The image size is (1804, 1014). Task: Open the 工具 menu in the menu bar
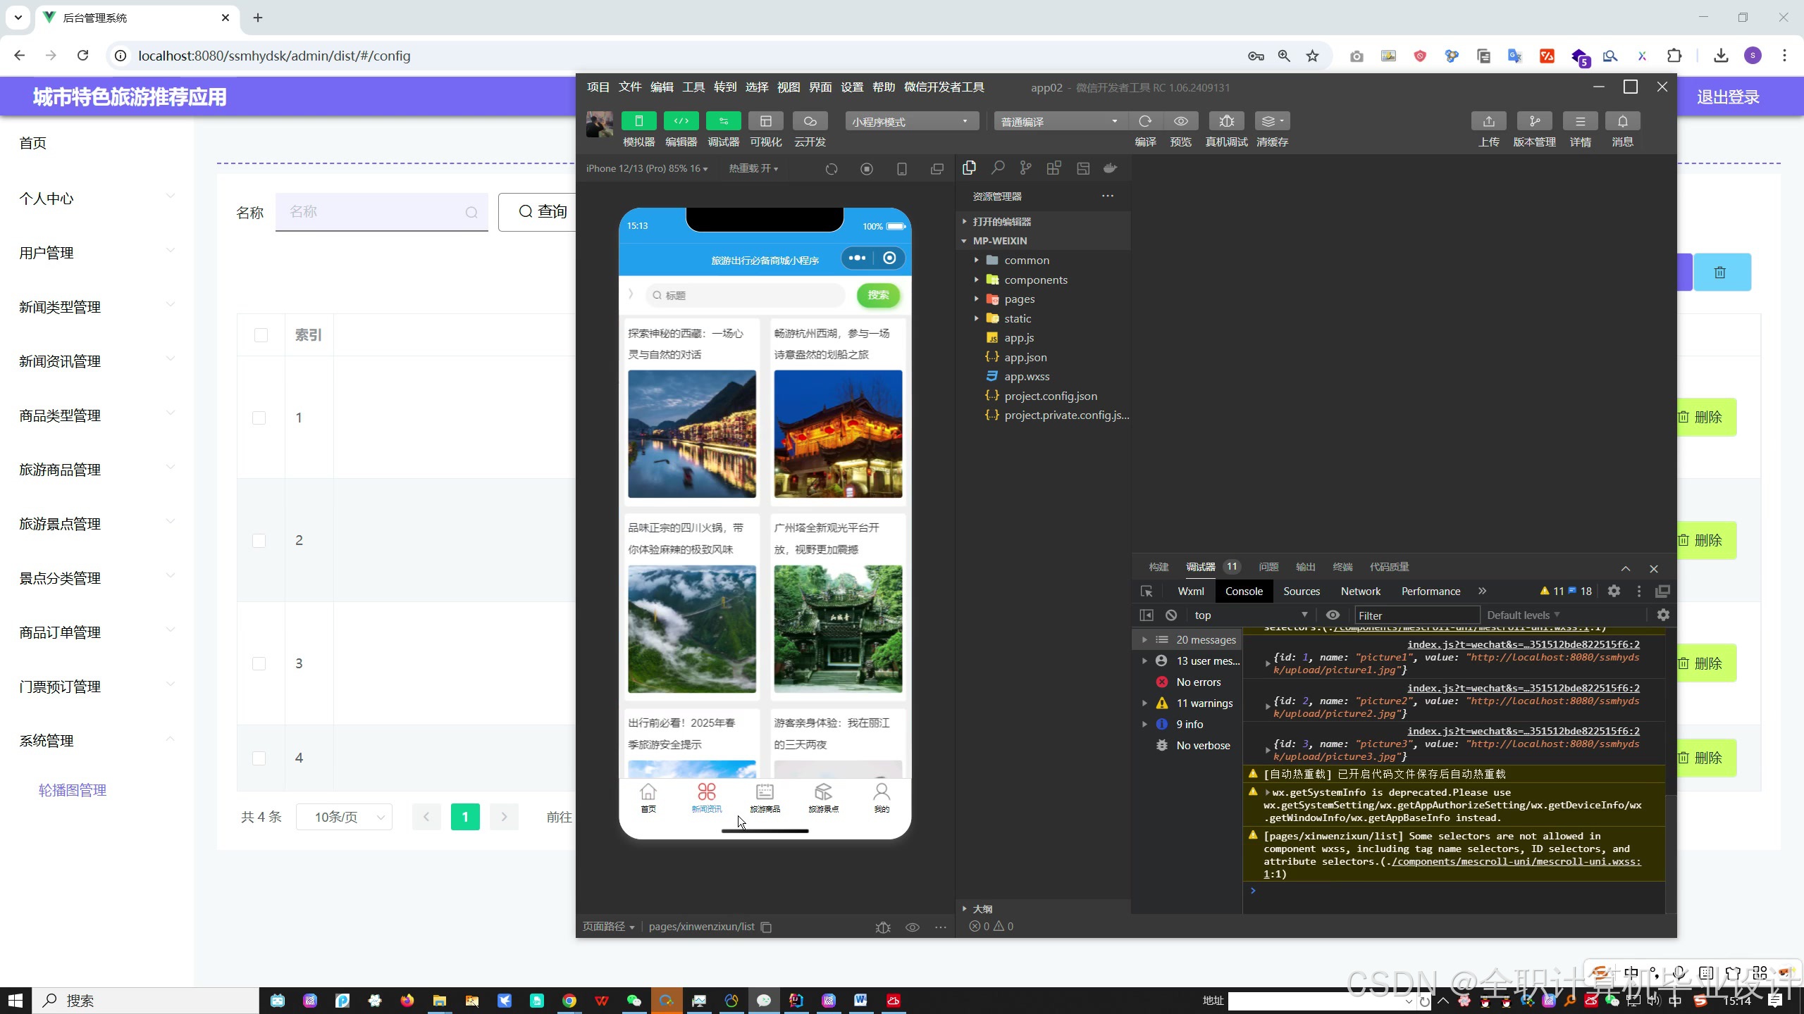pos(693,87)
